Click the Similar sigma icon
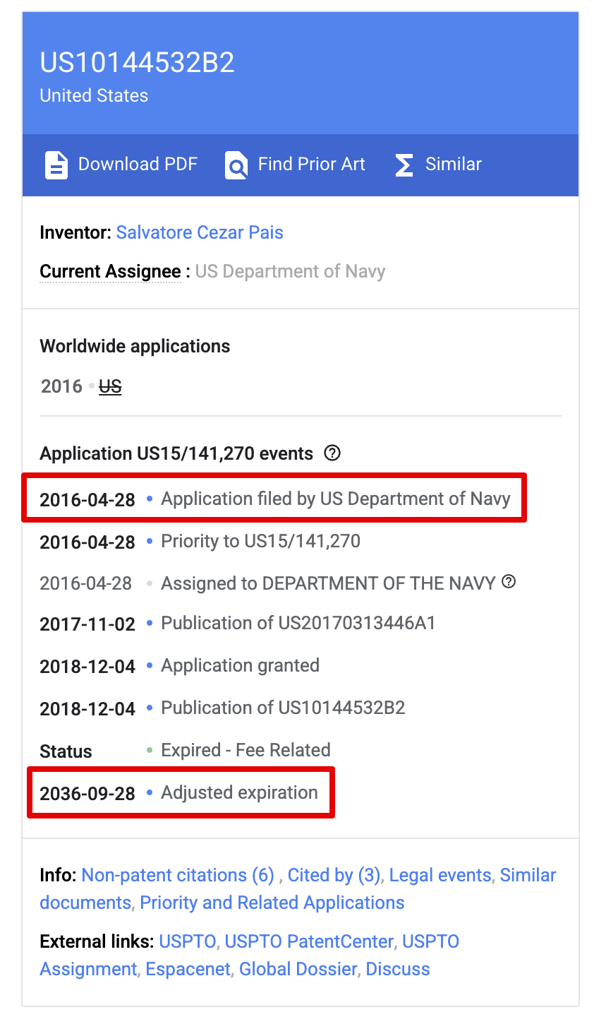 click(x=404, y=165)
